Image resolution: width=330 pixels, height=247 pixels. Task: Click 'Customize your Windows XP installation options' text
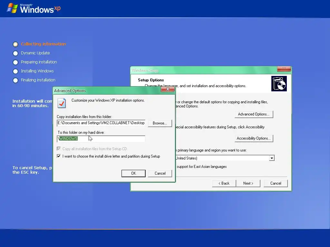point(108,100)
